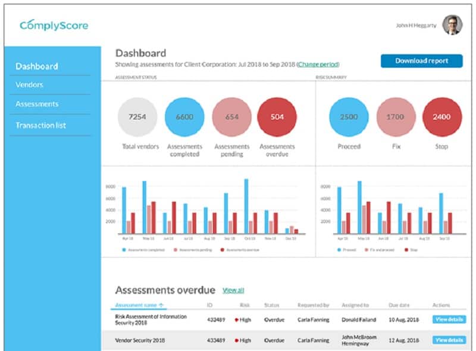Image resolution: width=476 pixels, height=351 pixels.
Task: Click the Fix 1700 circle
Action: pos(396,117)
